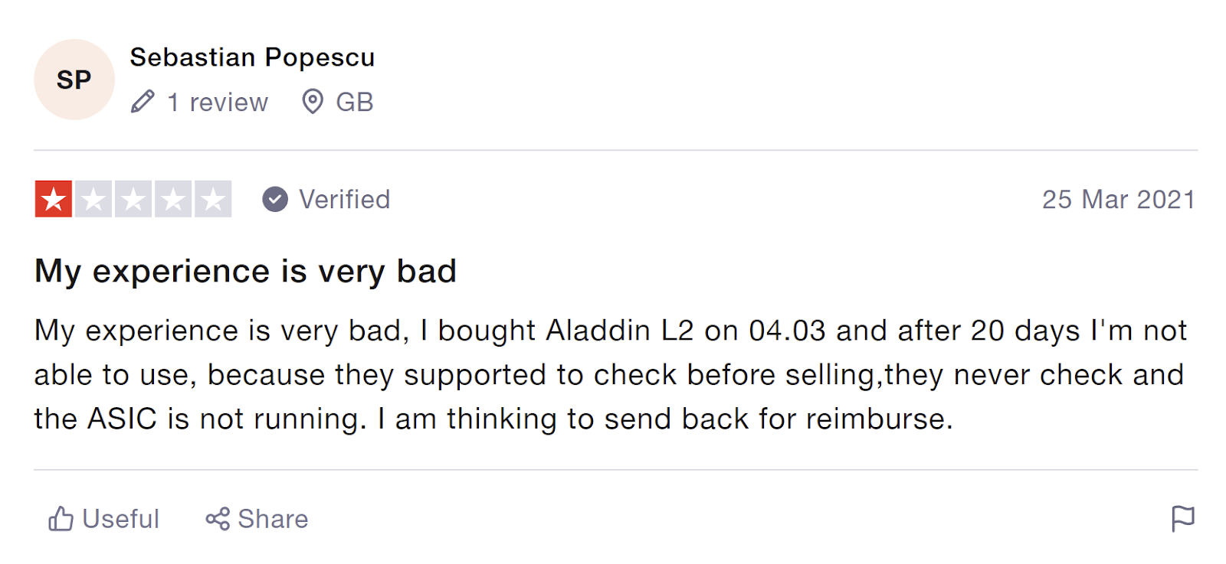Click the red first star rating
Image resolution: width=1226 pixels, height=564 pixels.
(x=54, y=200)
